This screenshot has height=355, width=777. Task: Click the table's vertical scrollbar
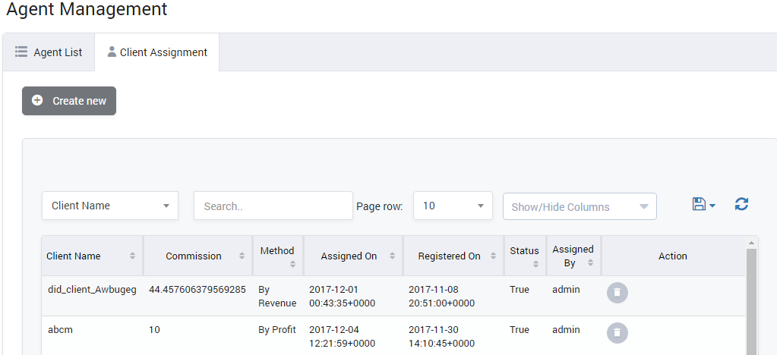click(752, 303)
